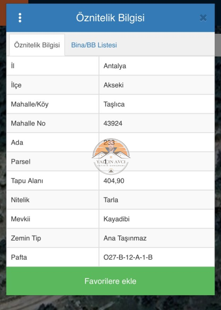Click the Mahalle/Köy row label
221x310 pixels.
[x=30, y=104]
